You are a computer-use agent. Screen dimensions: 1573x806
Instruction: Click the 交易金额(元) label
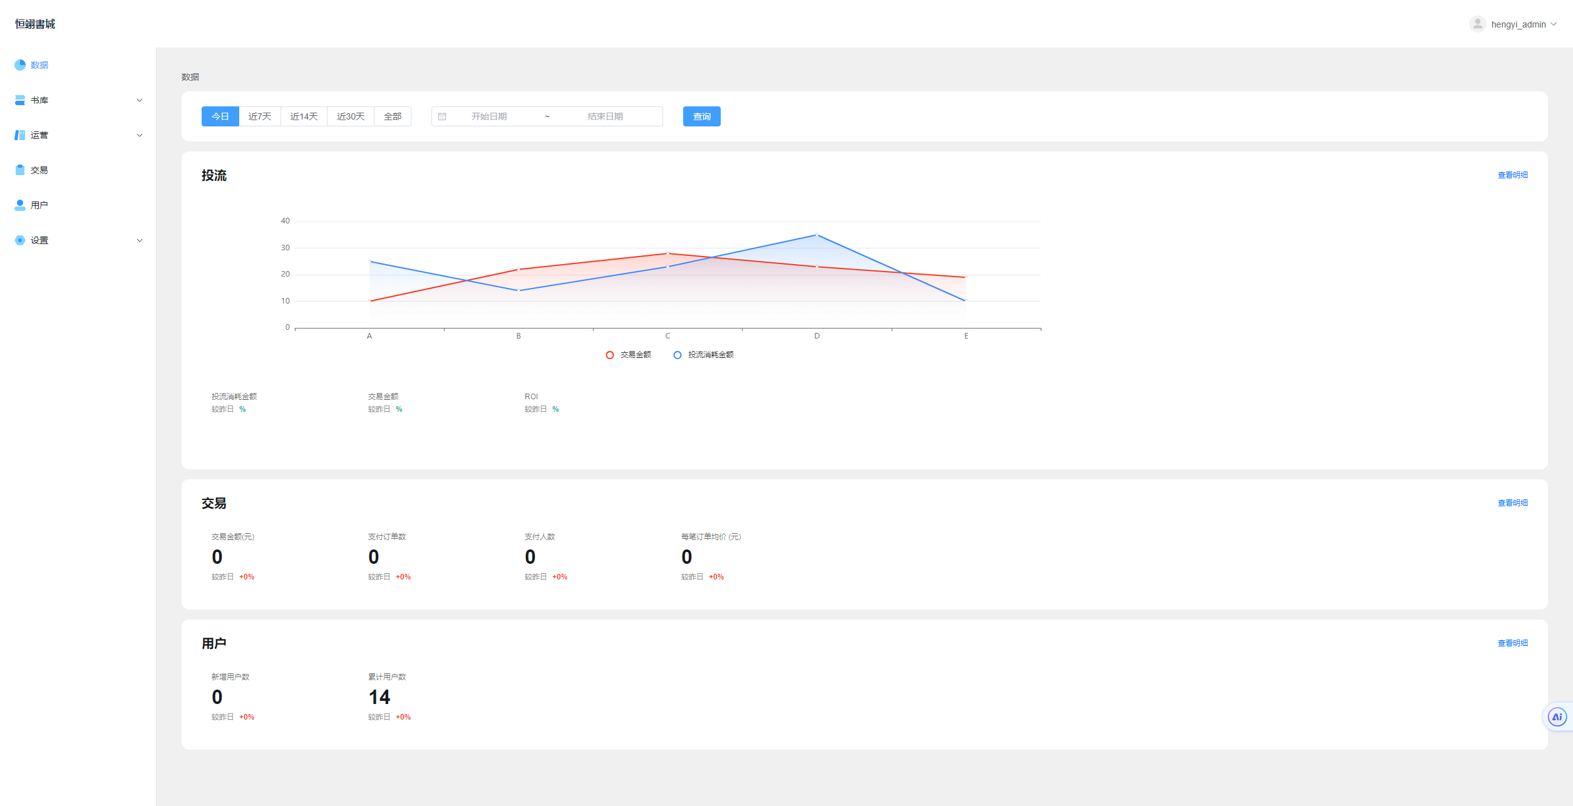pyautogui.click(x=233, y=537)
